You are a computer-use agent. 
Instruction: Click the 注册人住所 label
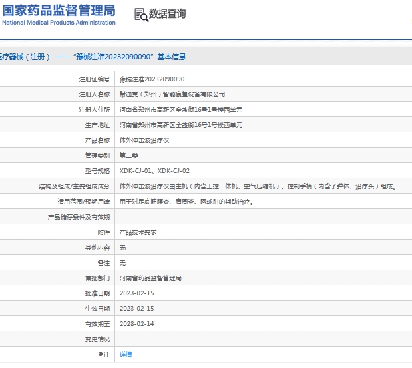95,110
